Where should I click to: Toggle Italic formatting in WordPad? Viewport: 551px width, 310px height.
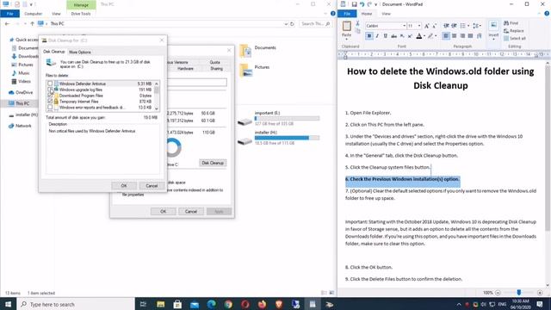[377, 36]
